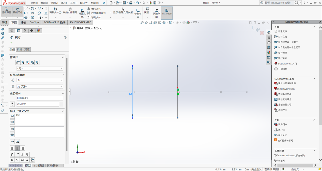Click the Save icon in title toolbar

click(124, 3)
